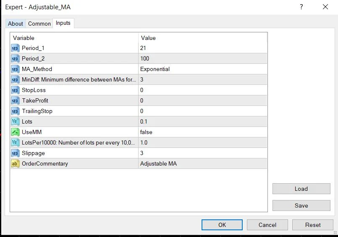Open the Common tab
This screenshot has width=338, height=237.
coord(39,24)
